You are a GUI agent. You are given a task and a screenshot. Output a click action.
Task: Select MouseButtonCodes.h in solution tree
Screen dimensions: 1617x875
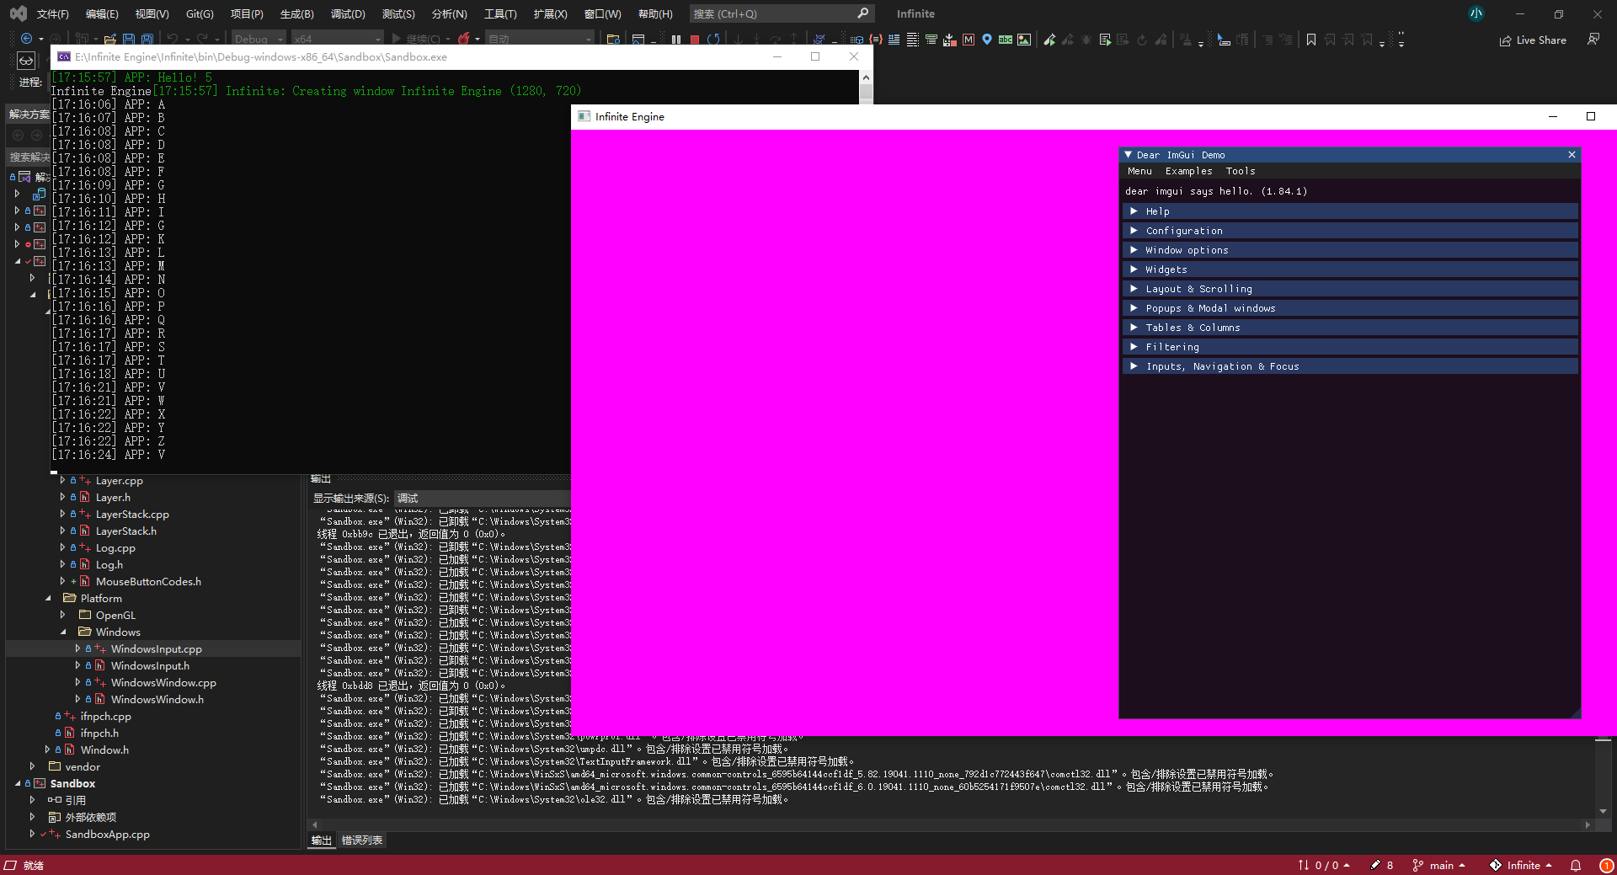pyautogui.click(x=148, y=582)
